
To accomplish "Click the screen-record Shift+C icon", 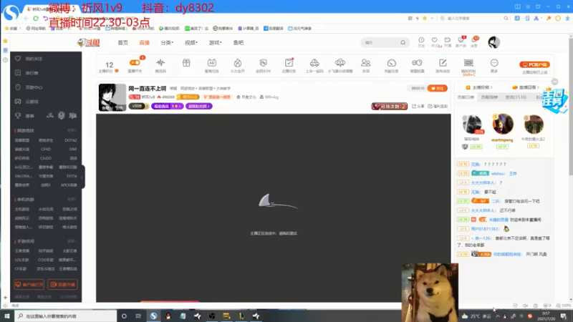I will (468, 63).
